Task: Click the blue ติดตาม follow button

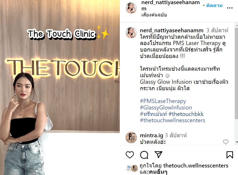Action: [x=214, y=6]
